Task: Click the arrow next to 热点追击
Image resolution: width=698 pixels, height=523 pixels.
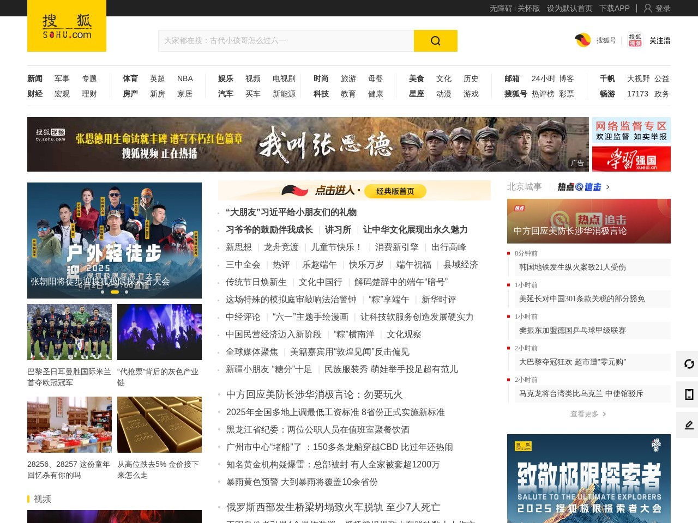Action: (607, 187)
